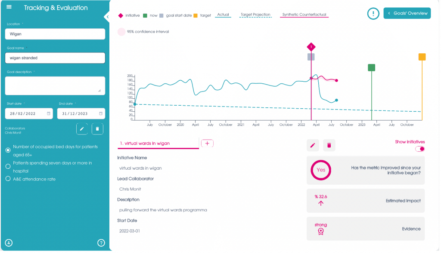Add a new initiative with plus button

(x=207, y=143)
